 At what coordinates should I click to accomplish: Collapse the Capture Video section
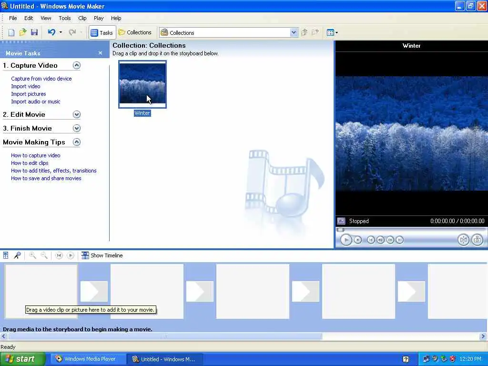pyautogui.click(x=77, y=65)
